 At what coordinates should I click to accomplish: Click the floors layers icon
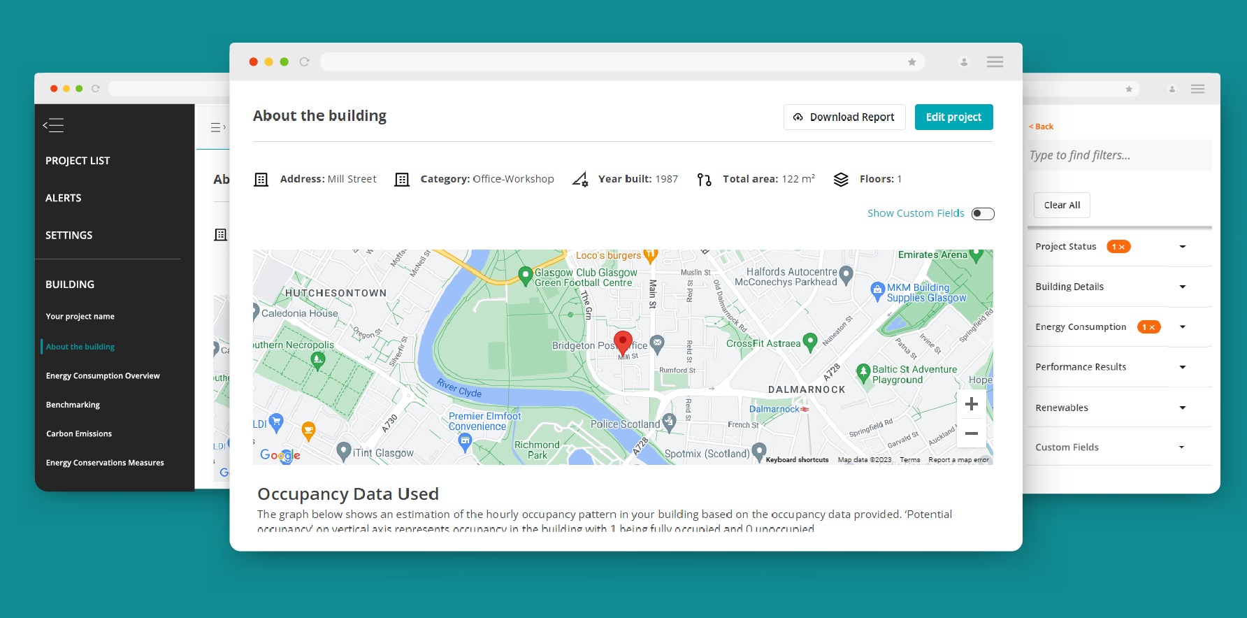pyautogui.click(x=841, y=180)
